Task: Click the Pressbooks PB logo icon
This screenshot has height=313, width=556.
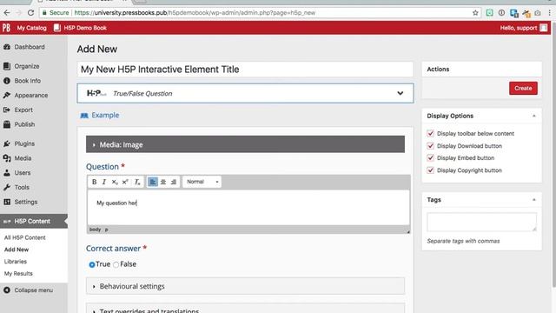Action: point(6,28)
